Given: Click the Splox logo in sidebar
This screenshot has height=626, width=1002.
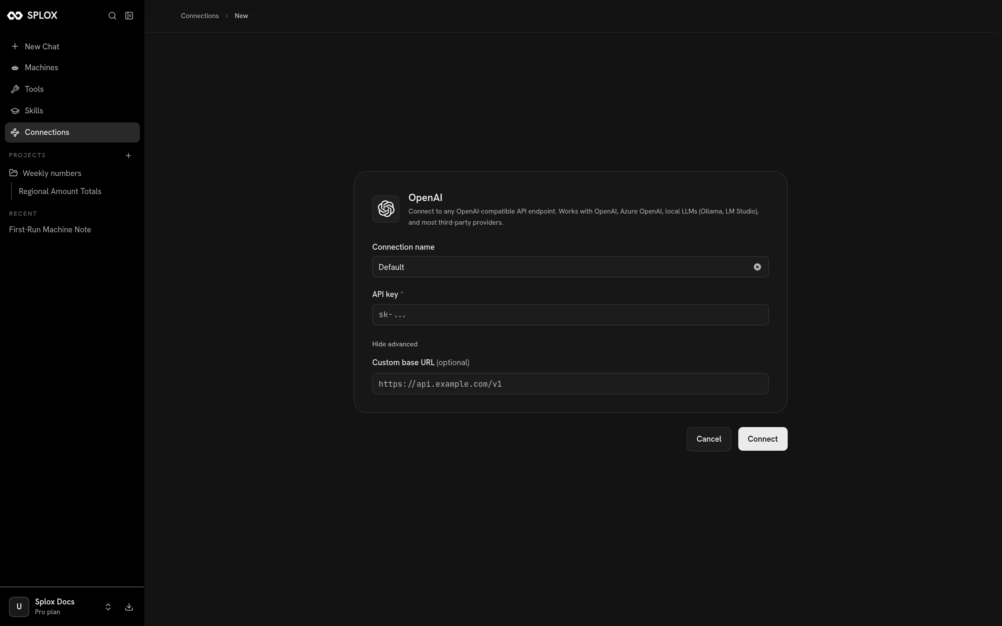Looking at the screenshot, I should click(32, 16).
